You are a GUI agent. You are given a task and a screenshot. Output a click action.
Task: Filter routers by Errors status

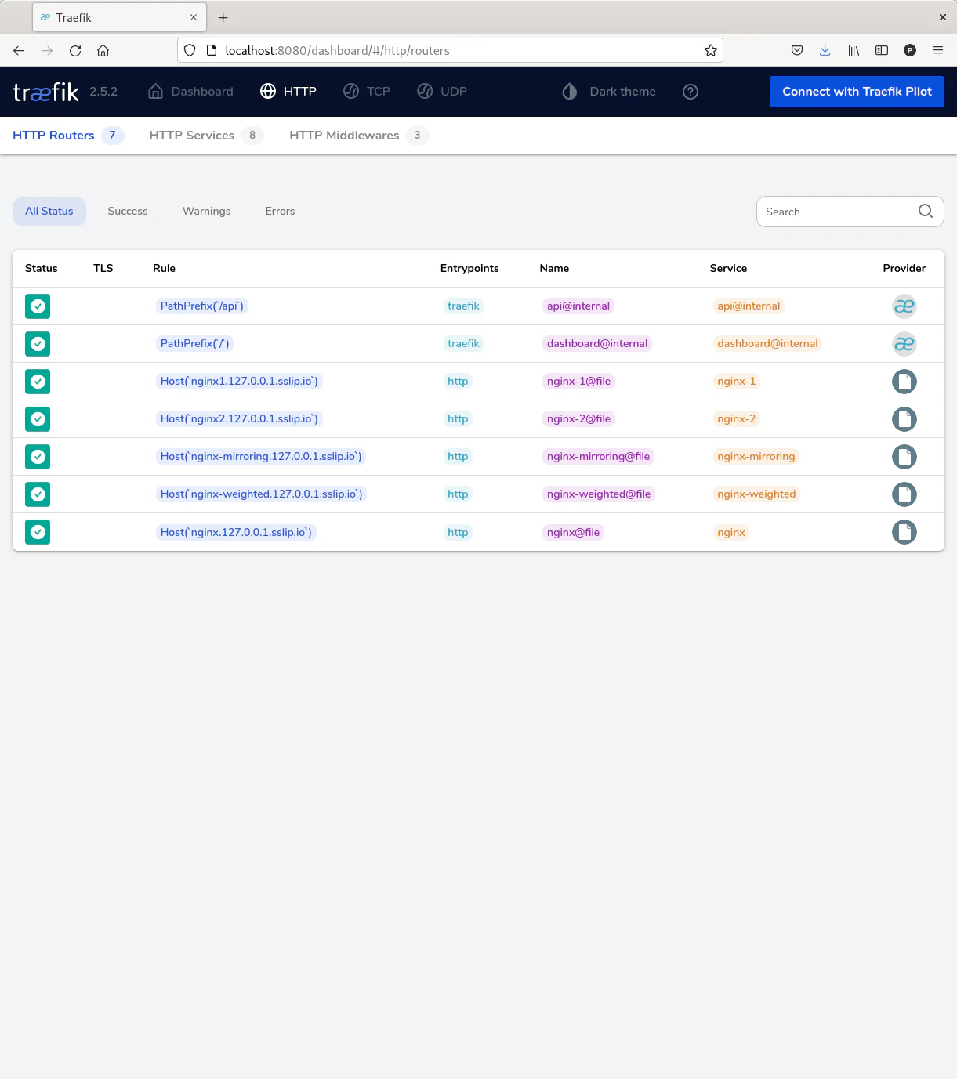[x=280, y=212]
